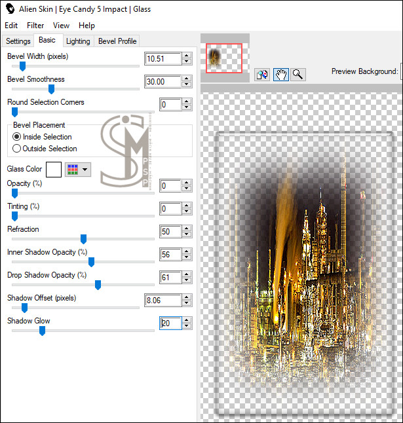This screenshot has width=403, height=423.
Task: Click the Drop Shadow Opacity slider handle
Action: 98,284
